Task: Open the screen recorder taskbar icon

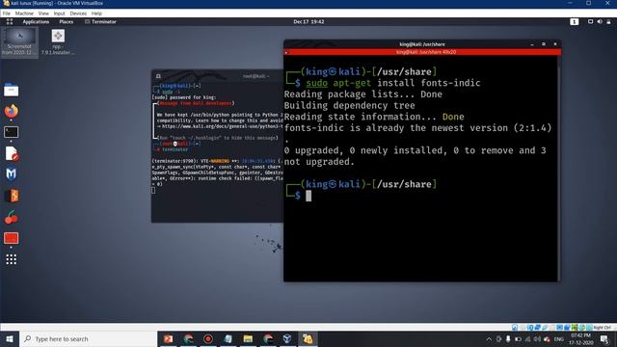Action: click(x=208, y=338)
